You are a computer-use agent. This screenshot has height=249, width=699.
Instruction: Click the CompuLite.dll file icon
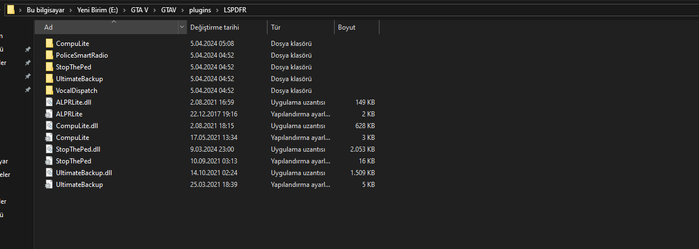tap(49, 125)
